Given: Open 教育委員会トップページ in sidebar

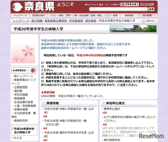Looking at the screenshot, I should tap(24, 81).
